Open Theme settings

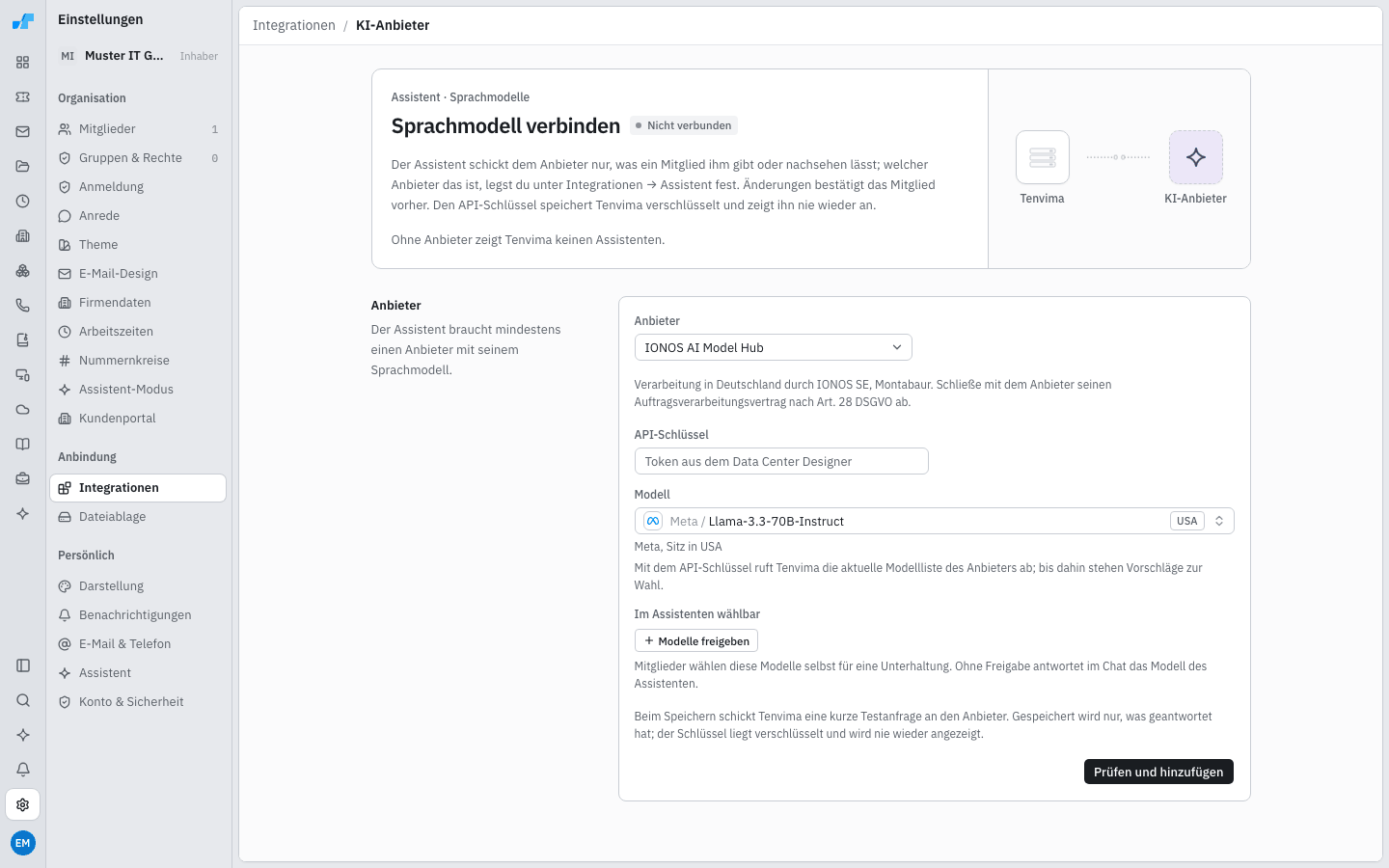(x=138, y=245)
